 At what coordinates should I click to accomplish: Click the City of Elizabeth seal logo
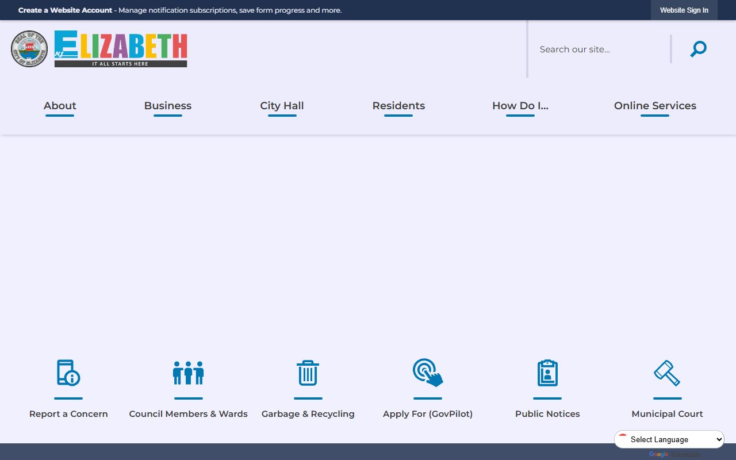point(29,49)
